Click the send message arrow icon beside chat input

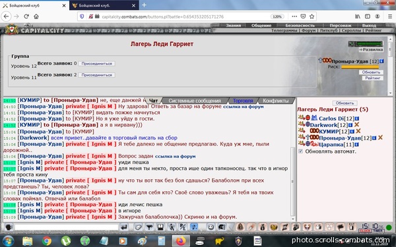point(124,227)
